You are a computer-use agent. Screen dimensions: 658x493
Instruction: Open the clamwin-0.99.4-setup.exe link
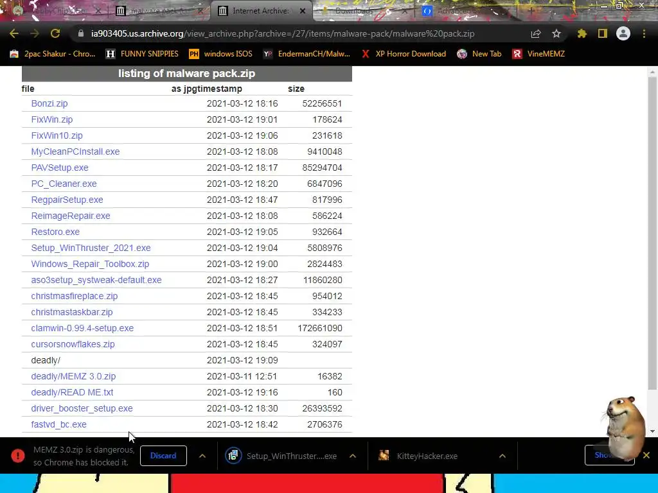pos(82,328)
